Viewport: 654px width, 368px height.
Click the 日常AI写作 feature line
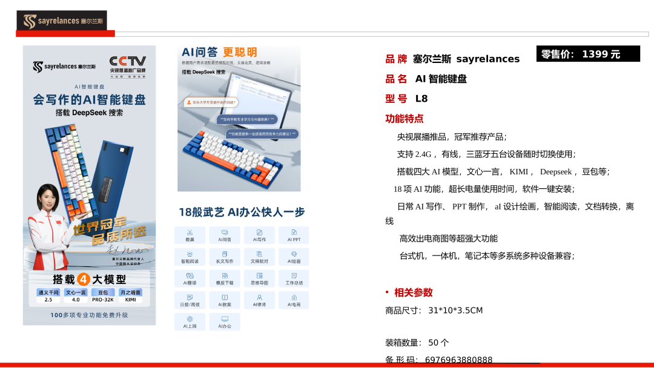(x=510, y=214)
